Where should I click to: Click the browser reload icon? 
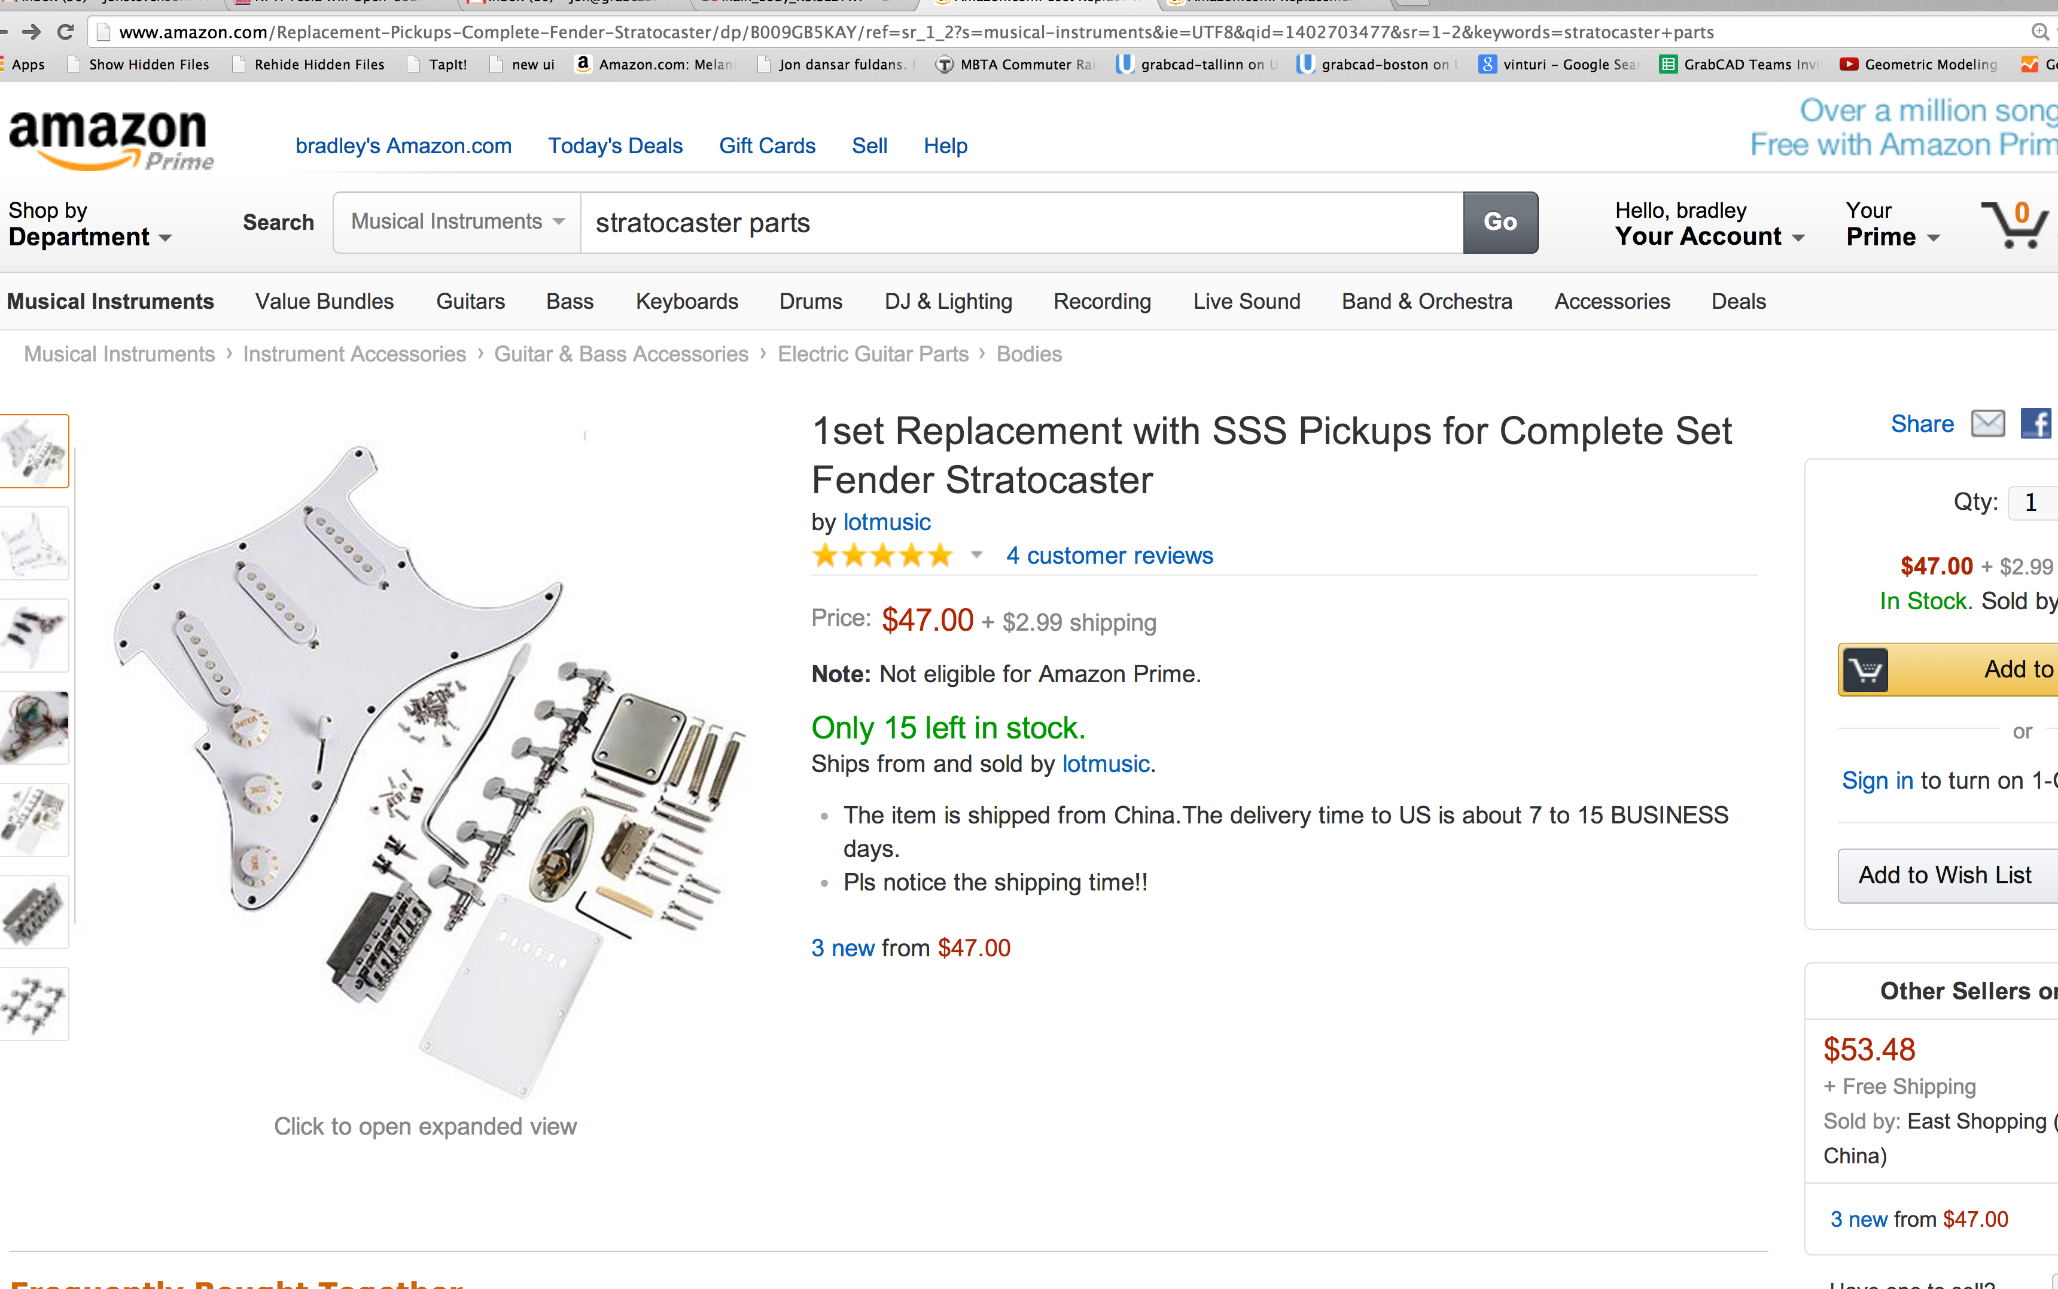tap(66, 32)
